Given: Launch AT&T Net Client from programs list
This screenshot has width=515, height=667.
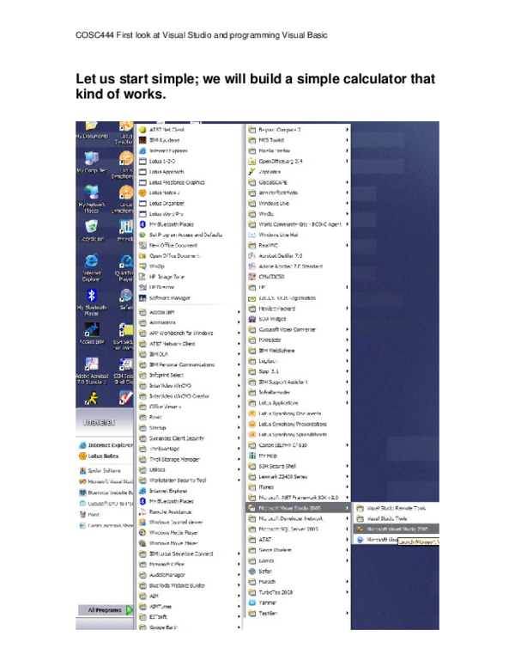Looking at the screenshot, I should pos(161,129).
